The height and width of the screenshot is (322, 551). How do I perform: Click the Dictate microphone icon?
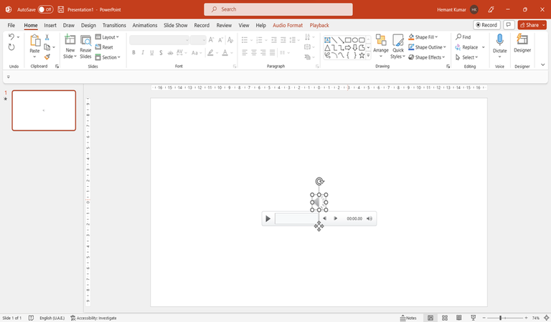point(499,40)
